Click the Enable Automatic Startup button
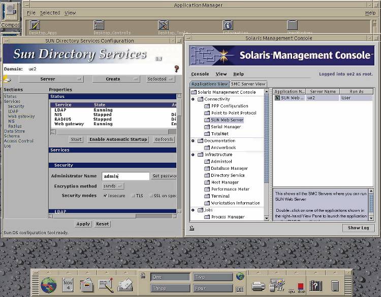Screen dimensions: 381x297 coord(118,139)
